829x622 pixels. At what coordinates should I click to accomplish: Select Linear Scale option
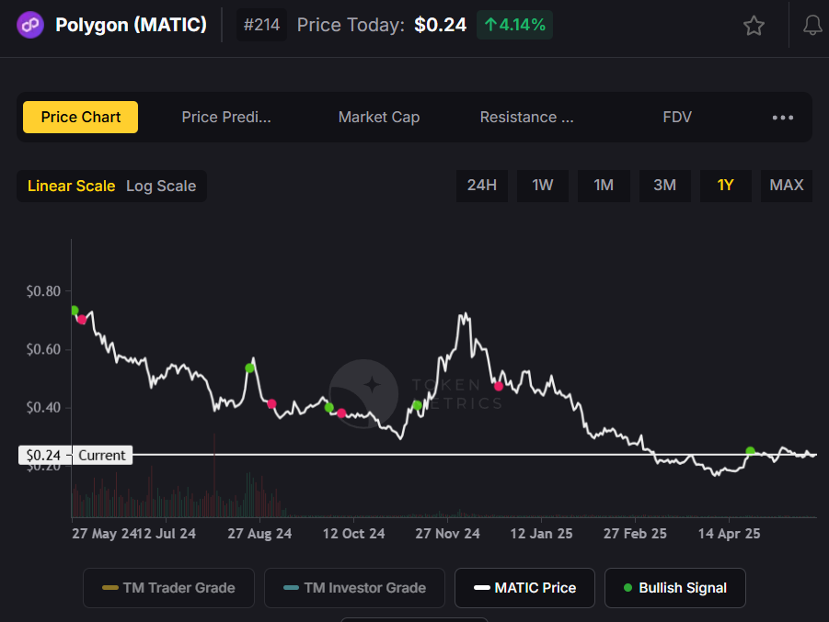[72, 186]
